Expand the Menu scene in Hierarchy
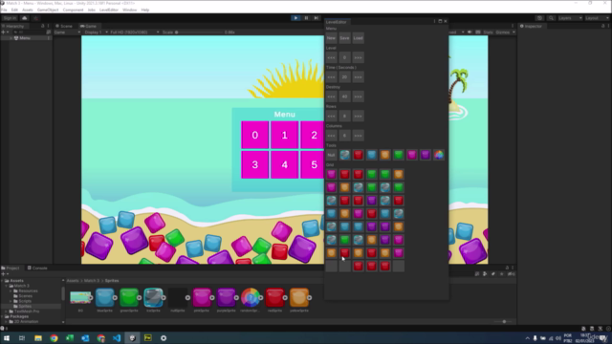Viewport: 612px width, 344px height. (x=11, y=38)
